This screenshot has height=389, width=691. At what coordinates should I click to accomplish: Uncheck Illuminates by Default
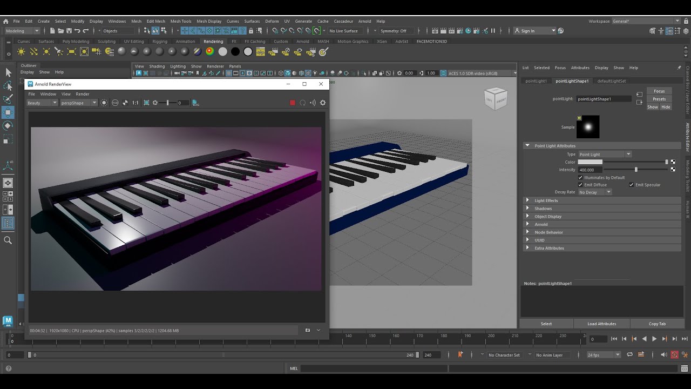pyautogui.click(x=580, y=177)
